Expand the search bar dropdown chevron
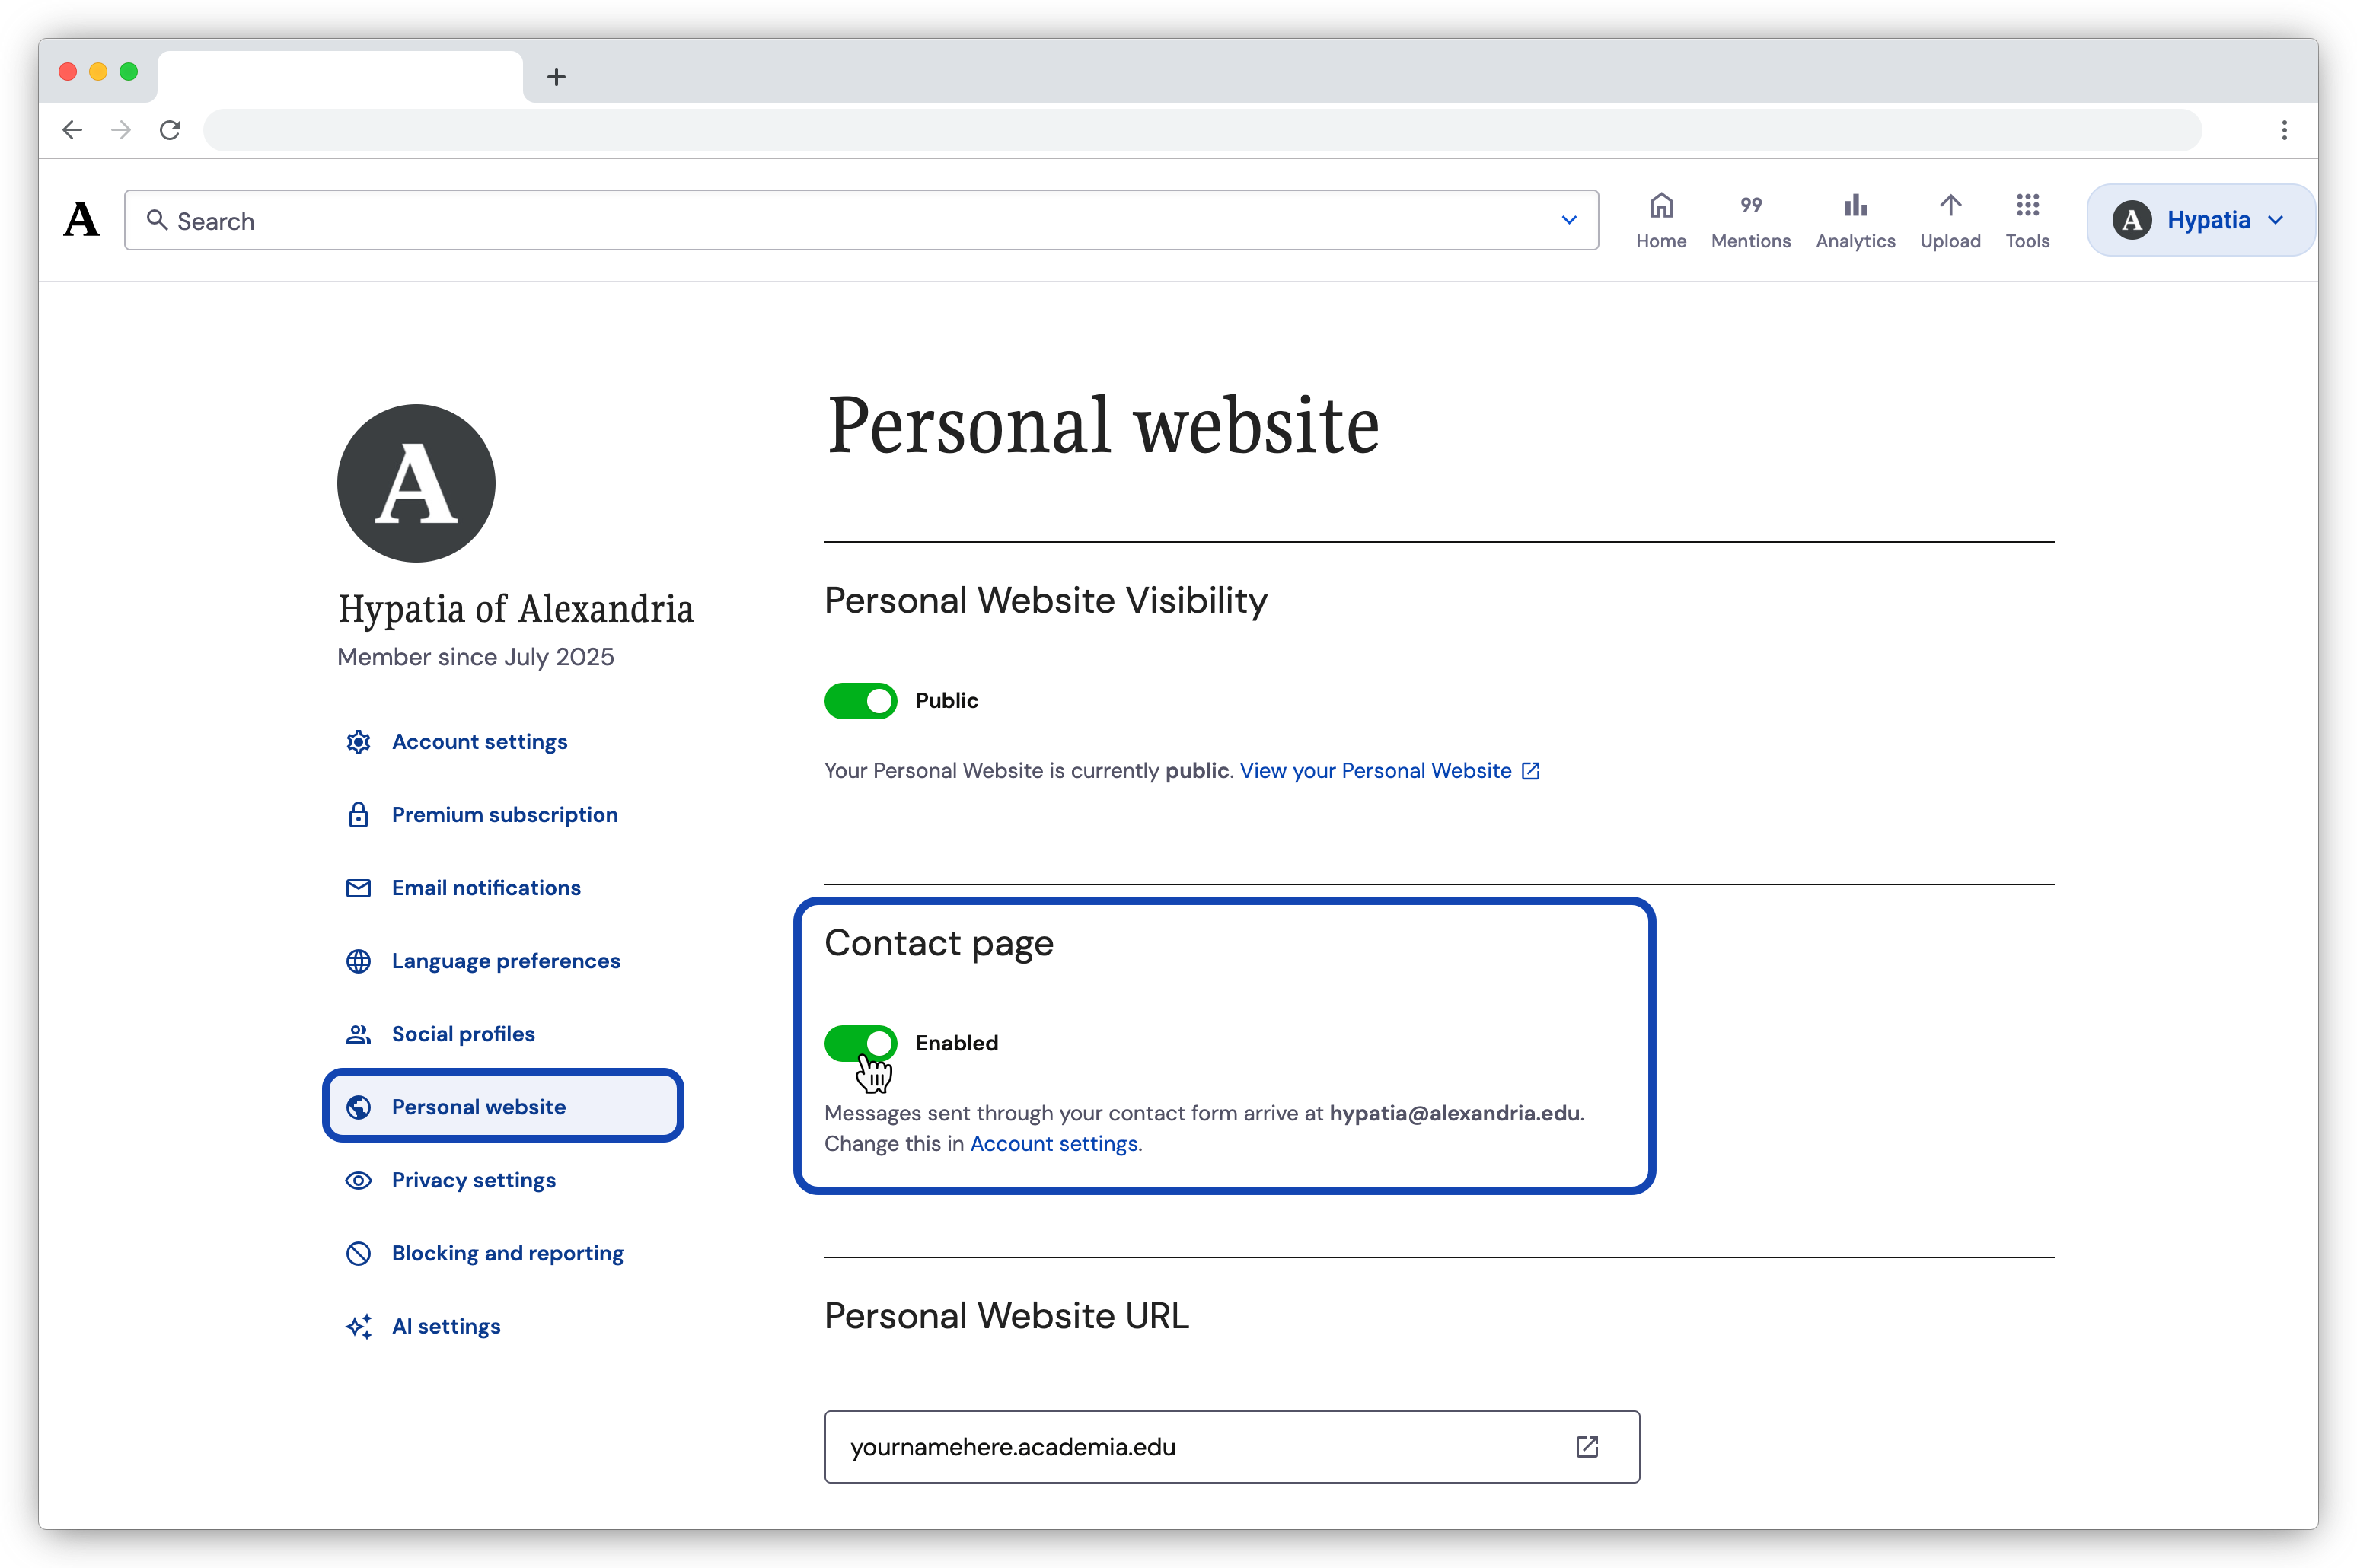 point(1569,220)
